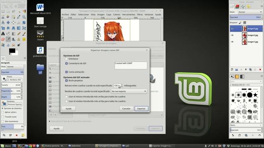Select the Rectangle Select tool in toolbox
264x148 pixels.
tap(3, 12)
